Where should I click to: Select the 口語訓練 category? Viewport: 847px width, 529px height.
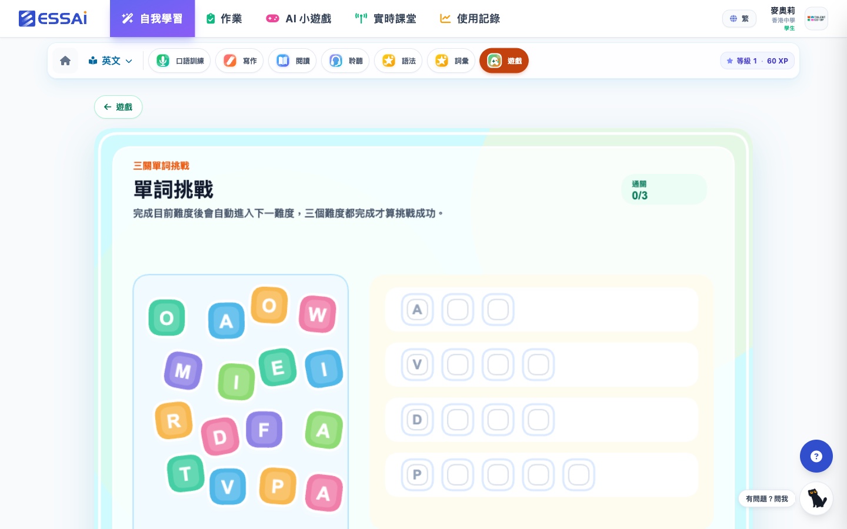pos(179,61)
